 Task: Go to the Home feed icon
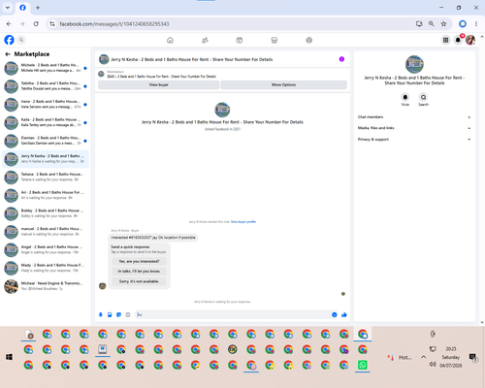point(170,40)
